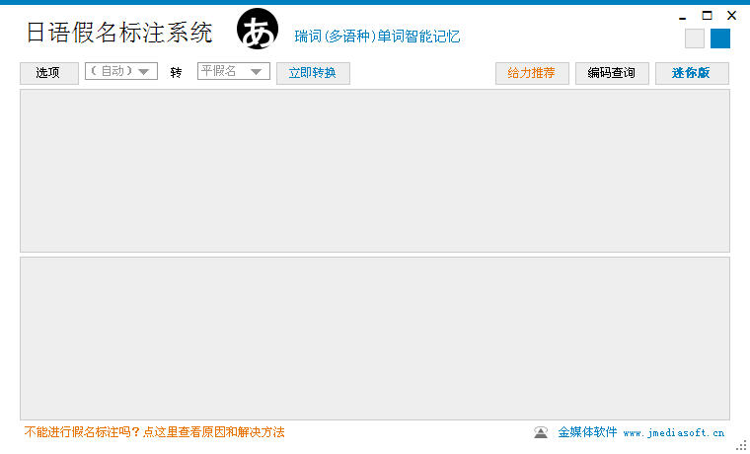Click the lower output text area
Viewport: 750px width, 454px height.
[x=375, y=339]
